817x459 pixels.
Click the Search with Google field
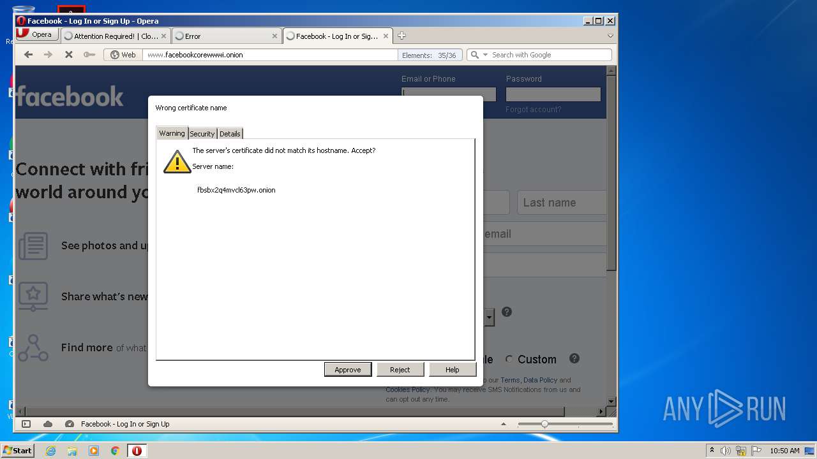(550, 55)
